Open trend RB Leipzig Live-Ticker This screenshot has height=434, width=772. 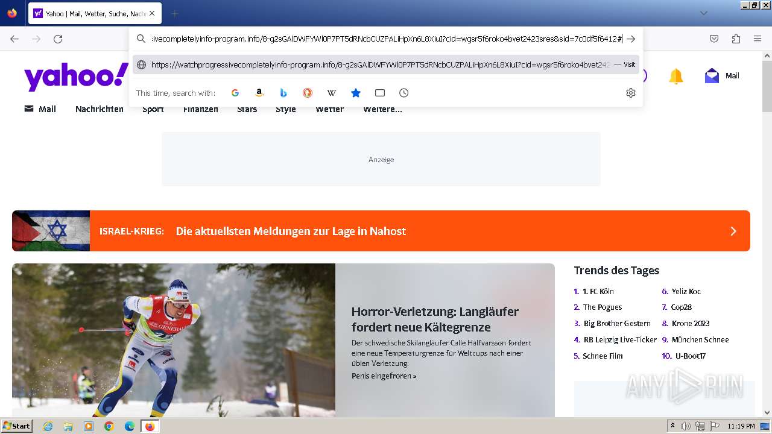click(620, 340)
